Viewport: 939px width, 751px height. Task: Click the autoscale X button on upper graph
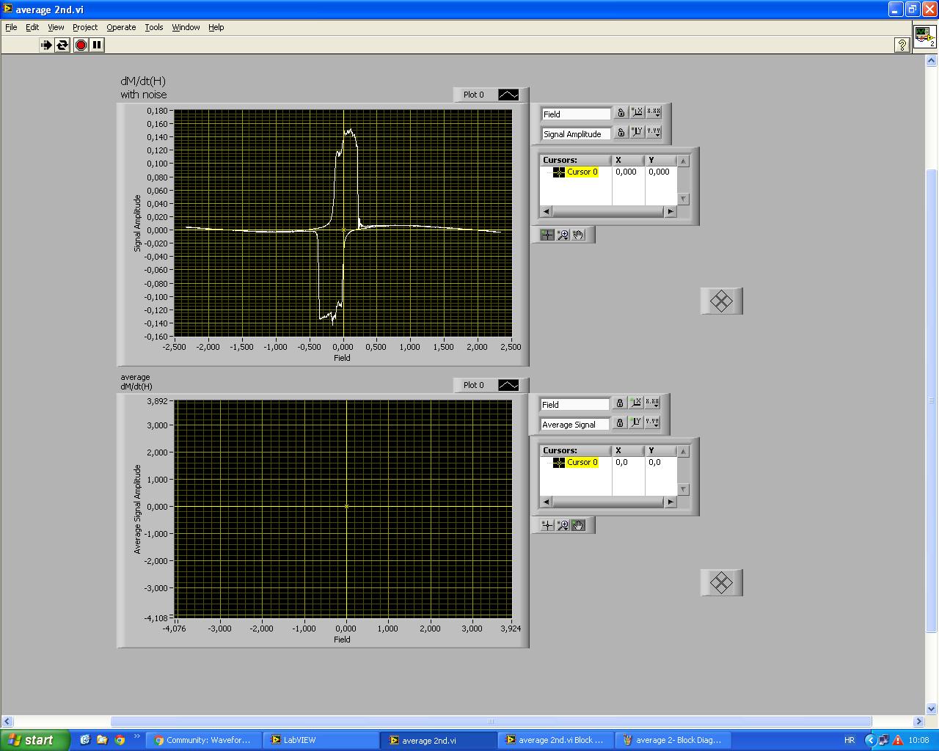637,113
